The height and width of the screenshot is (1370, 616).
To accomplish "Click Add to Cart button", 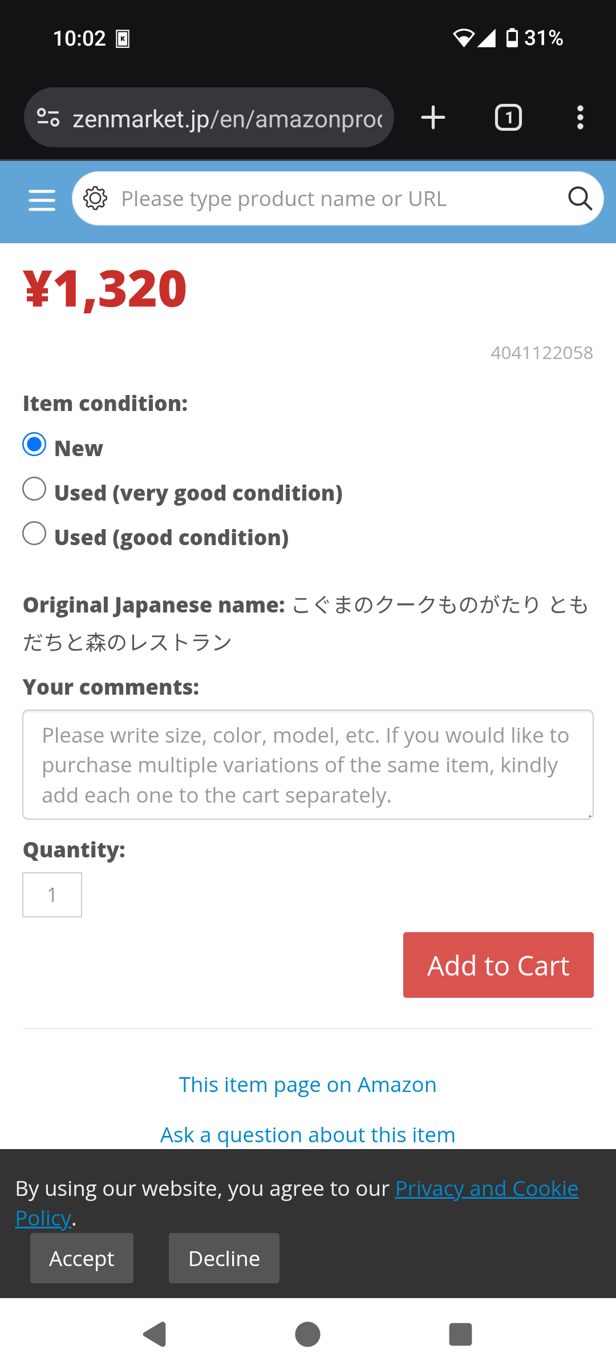I will [x=498, y=965].
